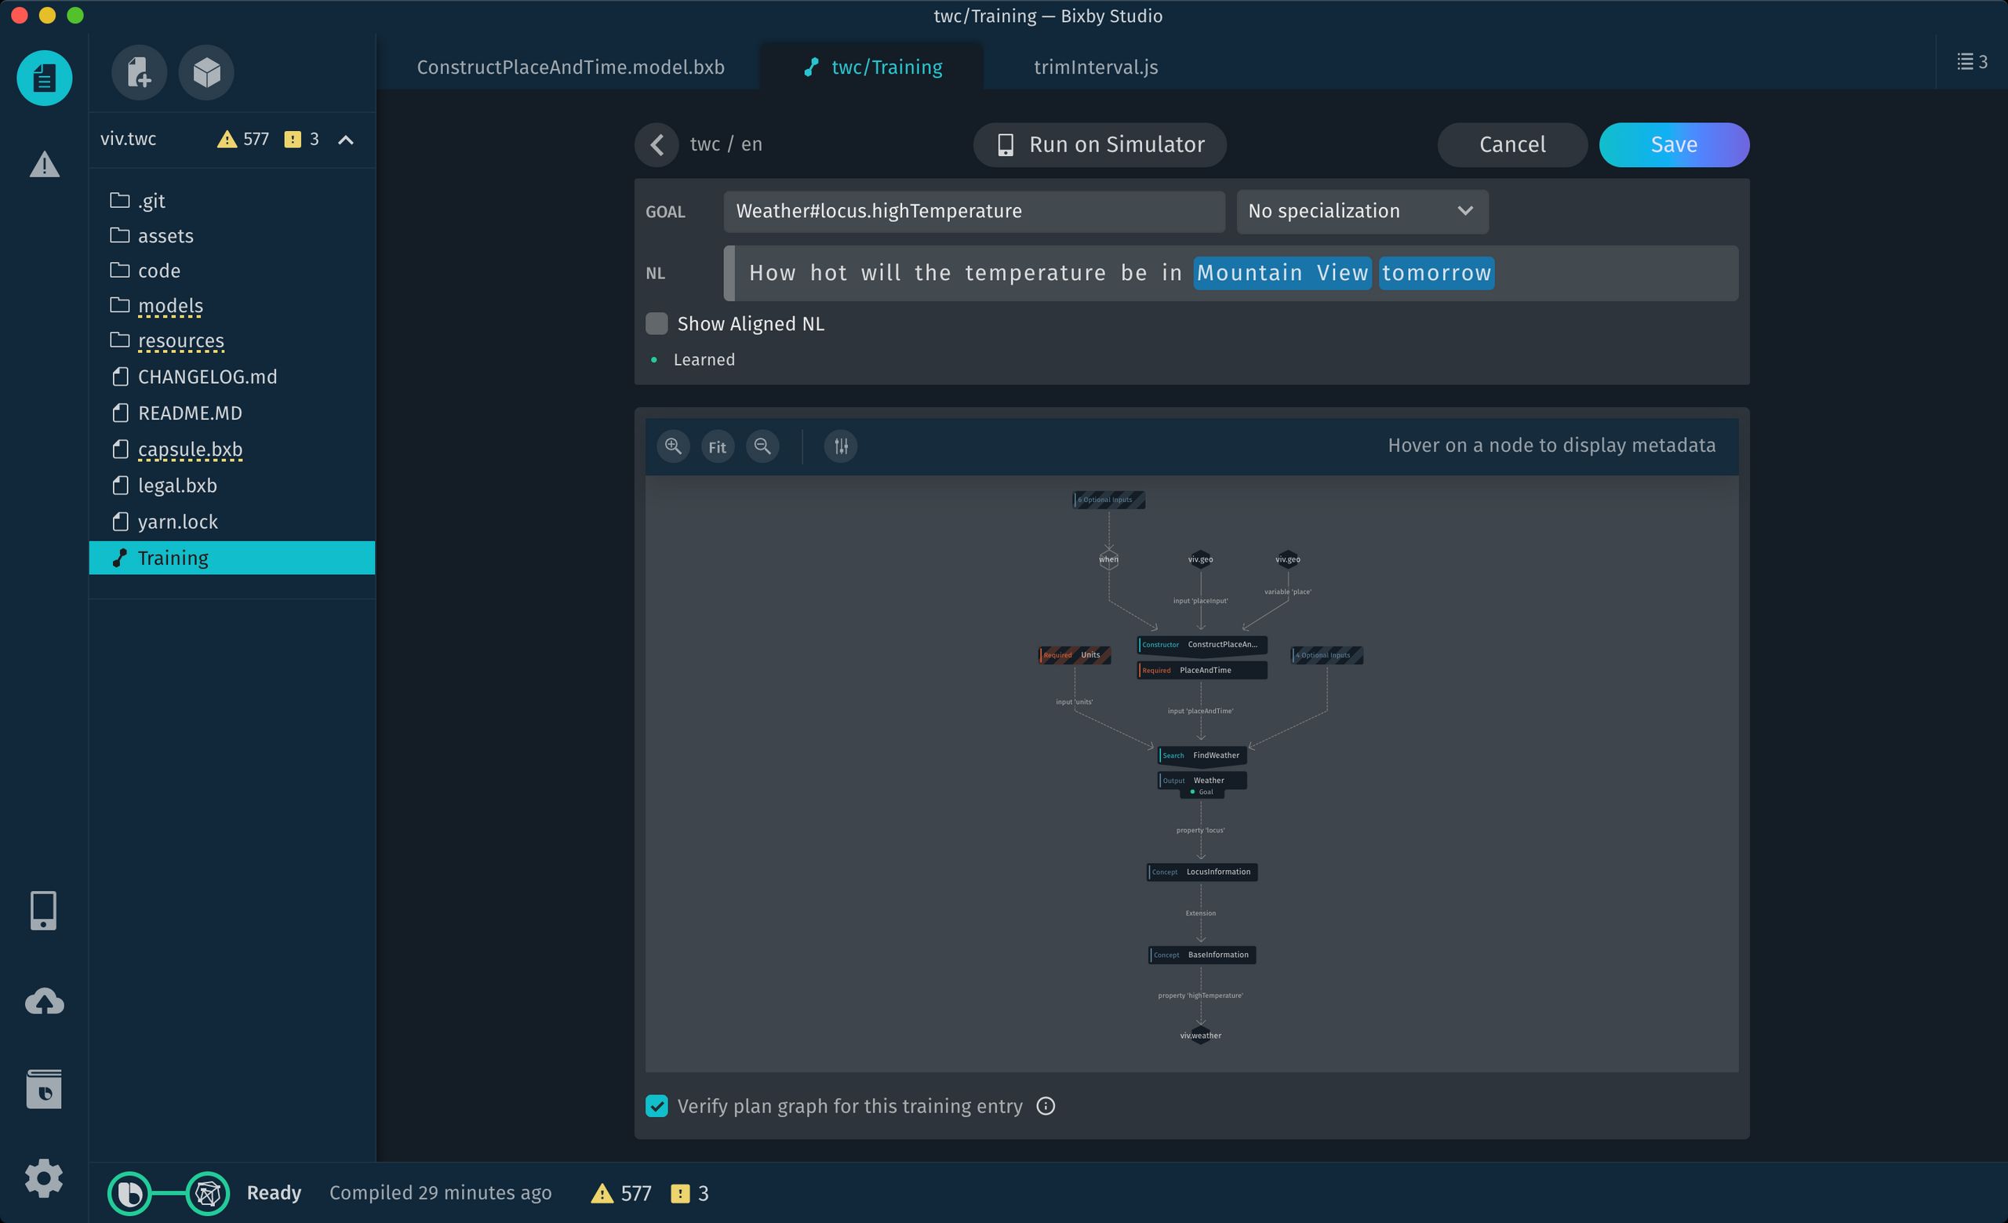Open the No specialization dropdown
2008x1223 pixels.
[1362, 212]
